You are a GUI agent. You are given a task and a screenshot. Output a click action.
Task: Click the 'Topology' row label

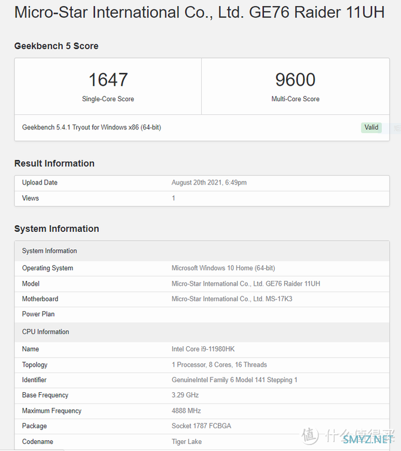pos(35,365)
